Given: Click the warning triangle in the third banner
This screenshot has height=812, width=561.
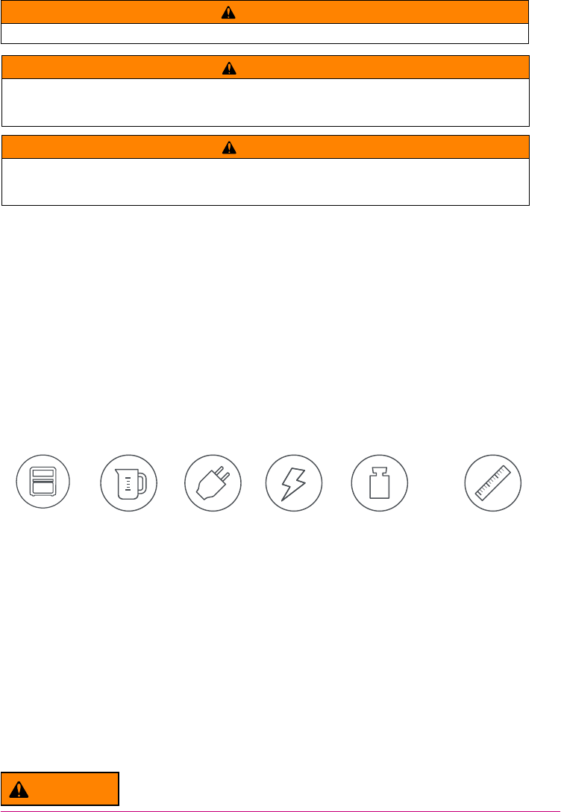Looking at the screenshot, I should (x=229, y=147).
